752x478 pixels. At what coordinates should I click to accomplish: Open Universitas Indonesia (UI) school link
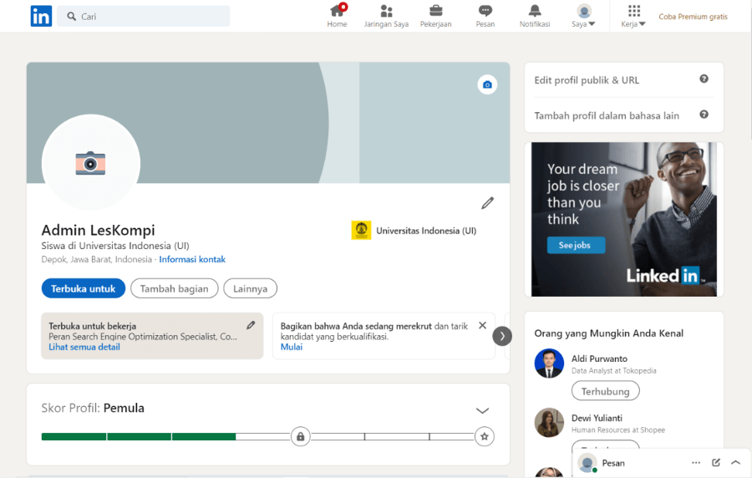coord(426,231)
